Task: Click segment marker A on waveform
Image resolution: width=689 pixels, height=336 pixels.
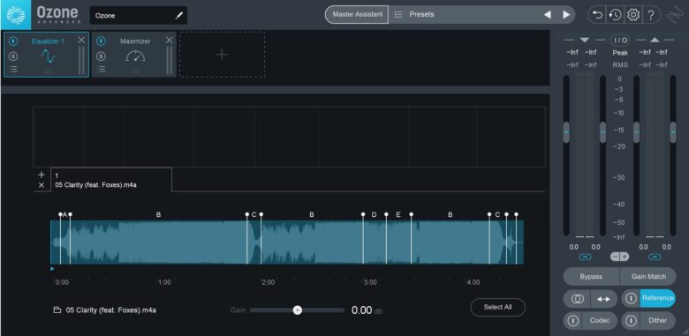Action: coord(65,215)
